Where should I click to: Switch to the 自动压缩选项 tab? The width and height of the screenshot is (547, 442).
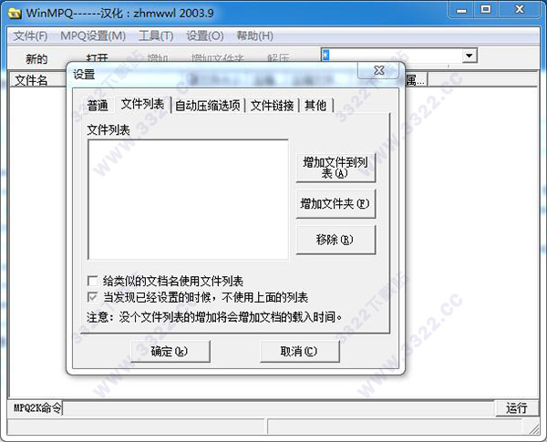[x=208, y=106]
